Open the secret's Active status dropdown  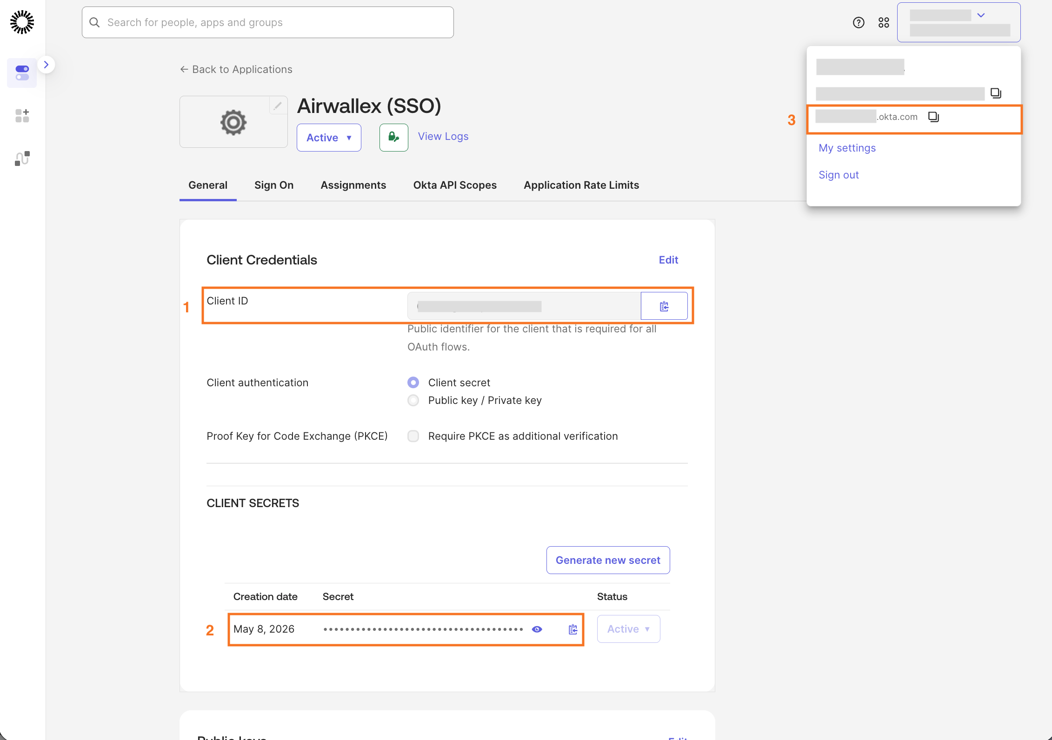point(628,629)
